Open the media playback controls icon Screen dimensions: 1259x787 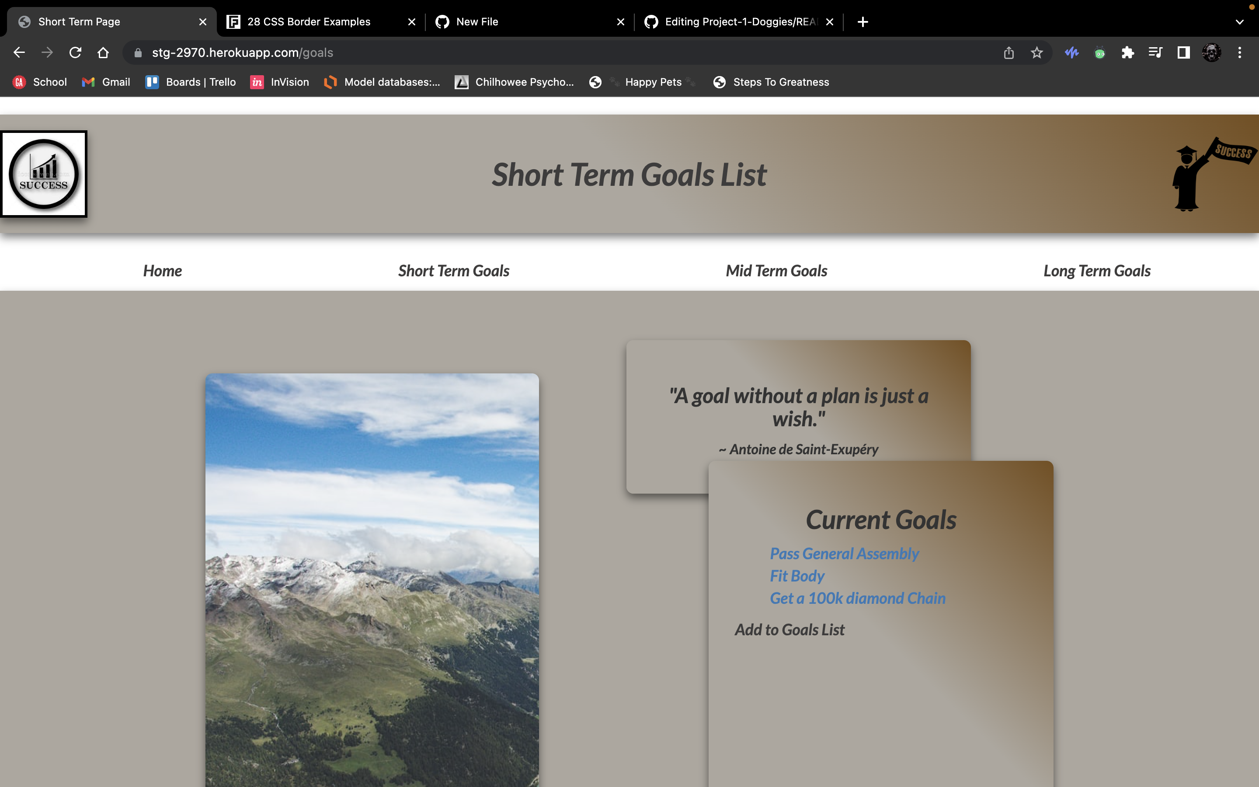click(x=1155, y=52)
